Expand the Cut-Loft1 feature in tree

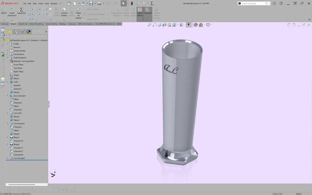8,113
